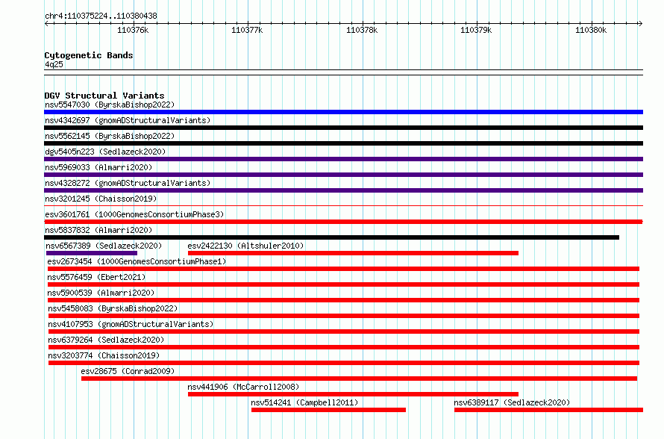This screenshot has width=664, height=439.
Task: Open nsv5458083 (ByrskaBishop2022) label
Action: (x=113, y=308)
